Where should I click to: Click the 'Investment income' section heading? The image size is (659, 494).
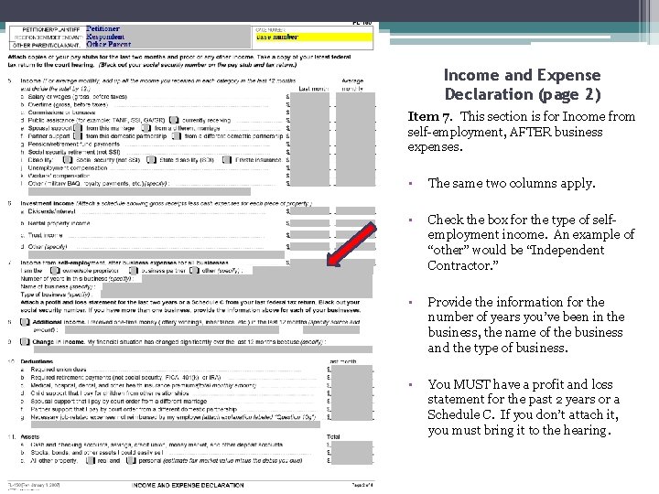tap(47, 203)
